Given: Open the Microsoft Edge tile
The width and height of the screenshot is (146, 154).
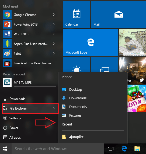Looking at the screenshot, I should (x=91, y=42).
